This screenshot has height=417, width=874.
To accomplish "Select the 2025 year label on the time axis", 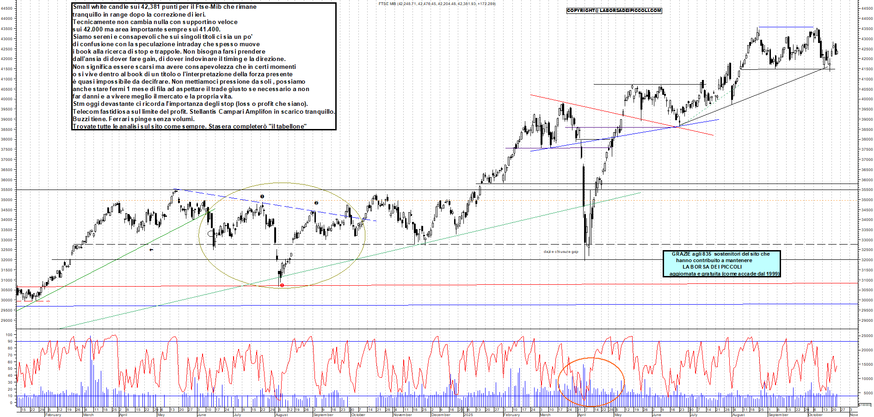I will click(x=468, y=415).
